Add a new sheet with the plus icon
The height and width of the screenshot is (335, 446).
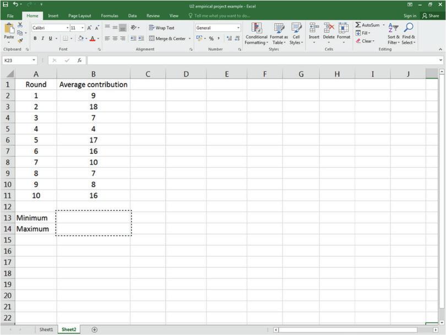pyautogui.click(x=95, y=329)
